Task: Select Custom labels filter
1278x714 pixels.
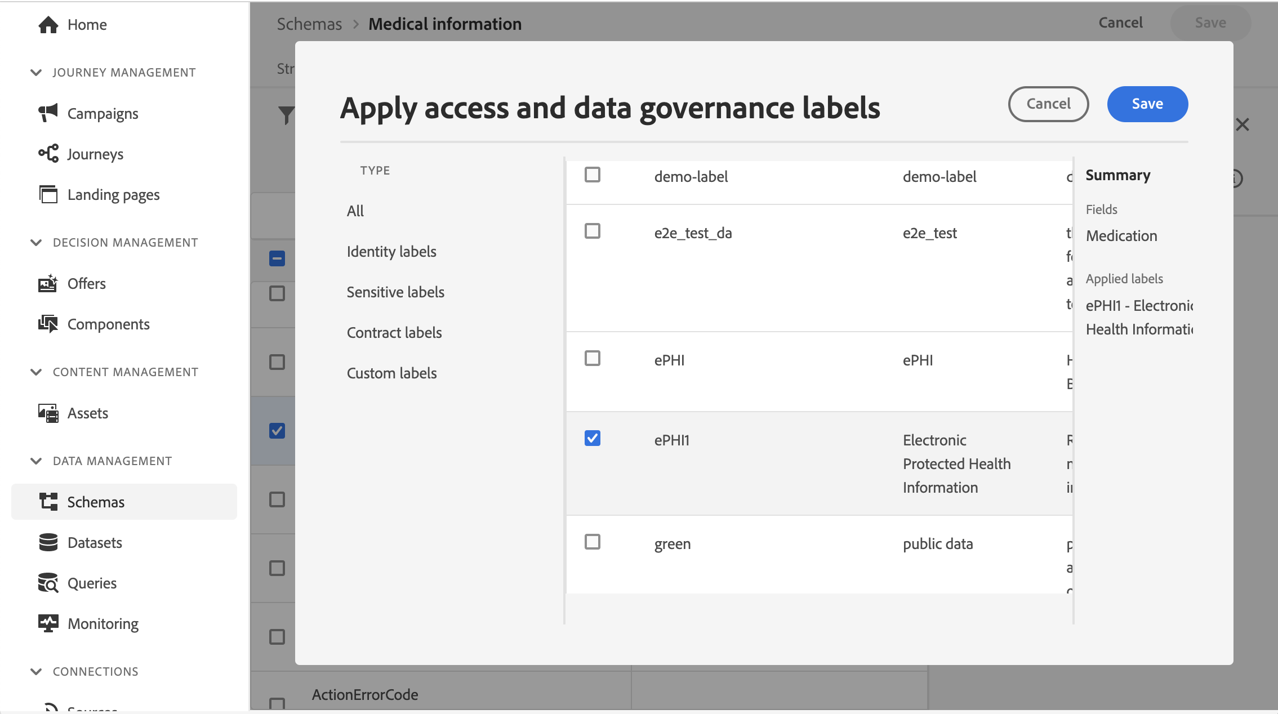Action: tap(391, 373)
